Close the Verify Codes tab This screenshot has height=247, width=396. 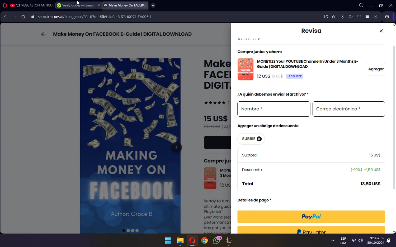point(99,5)
